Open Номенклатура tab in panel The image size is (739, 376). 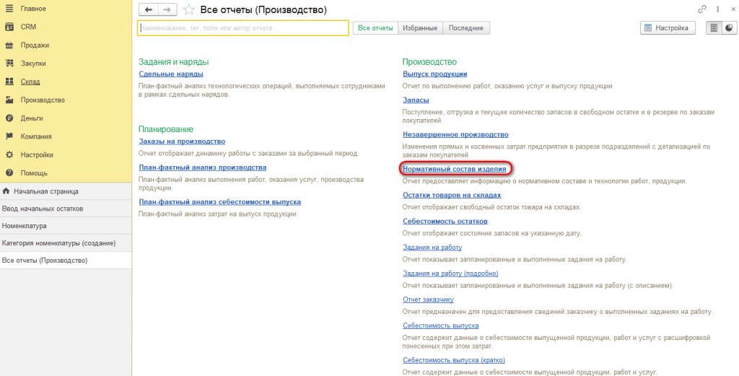(x=66, y=226)
